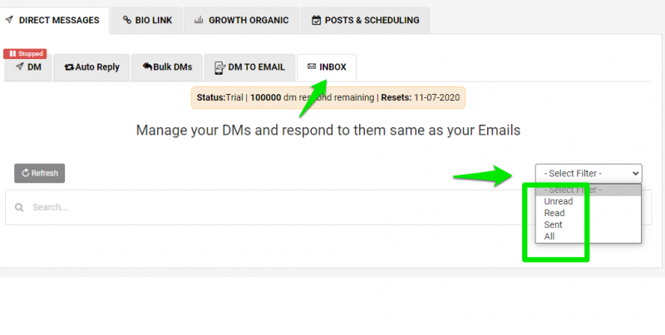Image resolution: width=665 pixels, height=335 pixels.
Task: Open the Bulk DMs tab
Action: pyautogui.click(x=167, y=67)
